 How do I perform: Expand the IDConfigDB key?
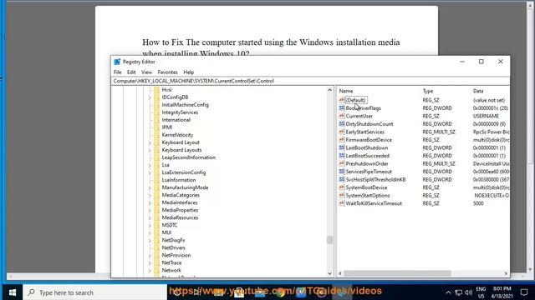[x=150, y=97]
